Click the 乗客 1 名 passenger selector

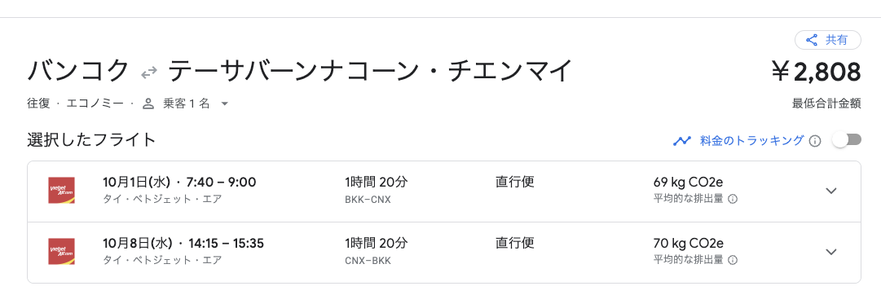(187, 103)
